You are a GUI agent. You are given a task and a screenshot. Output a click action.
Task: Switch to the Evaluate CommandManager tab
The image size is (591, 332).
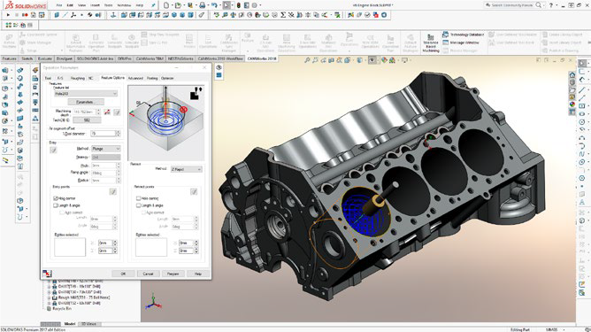(45, 58)
